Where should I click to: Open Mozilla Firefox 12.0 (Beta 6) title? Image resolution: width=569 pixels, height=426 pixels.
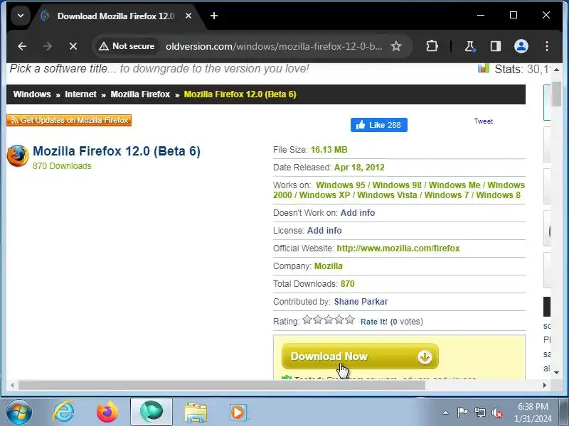pos(117,151)
